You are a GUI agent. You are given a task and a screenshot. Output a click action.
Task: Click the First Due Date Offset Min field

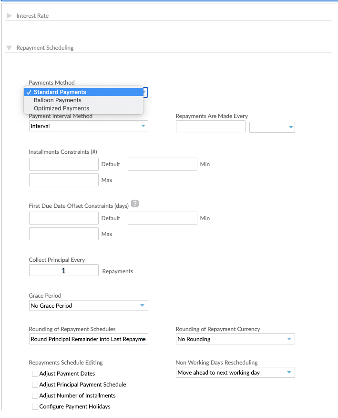click(x=162, y=218)
